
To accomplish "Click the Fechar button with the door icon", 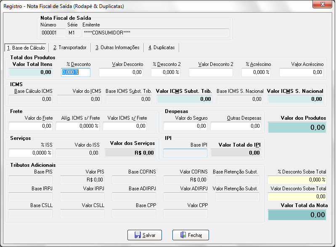I will (190, 235).
